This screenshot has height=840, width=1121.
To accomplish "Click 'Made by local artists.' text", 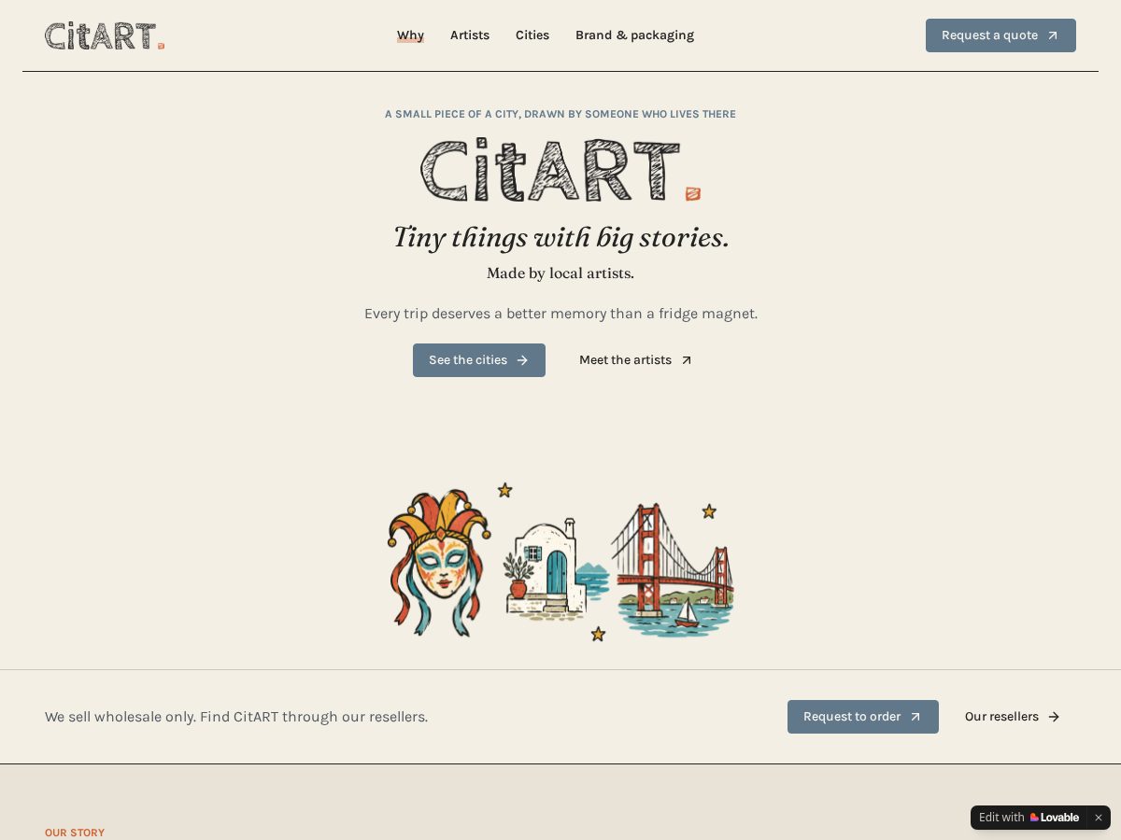I will (x=560, y=273).
